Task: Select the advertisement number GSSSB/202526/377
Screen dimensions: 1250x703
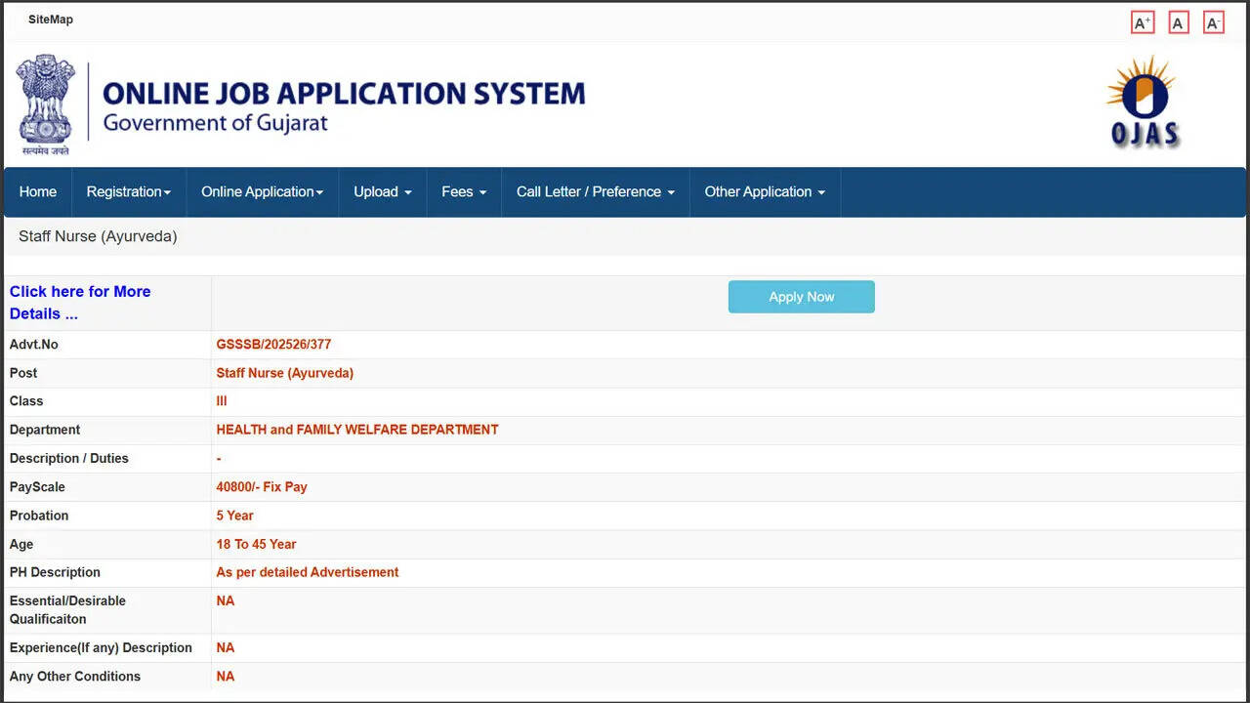Action: (273, 344)
